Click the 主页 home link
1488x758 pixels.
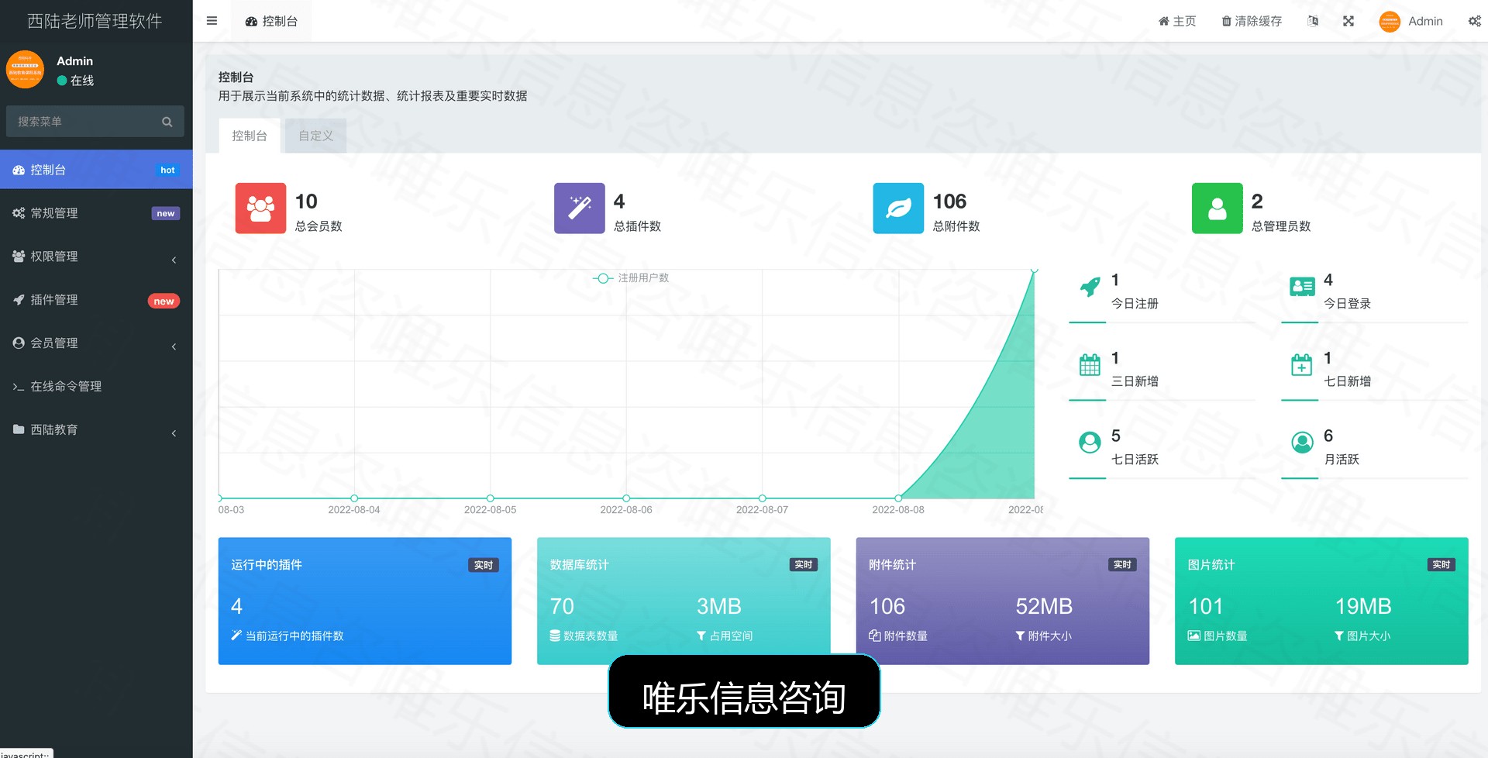(1177, 21)
